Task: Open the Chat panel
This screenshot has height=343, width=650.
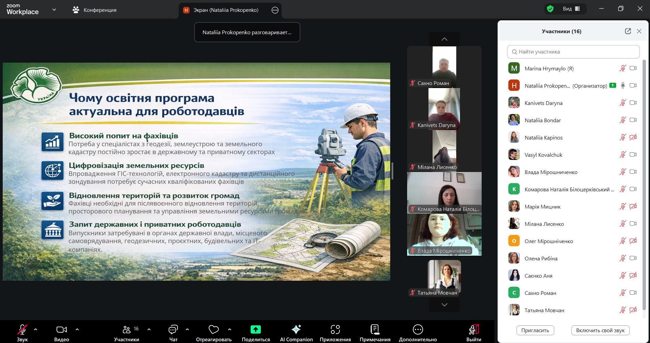Action: (173, 333)
